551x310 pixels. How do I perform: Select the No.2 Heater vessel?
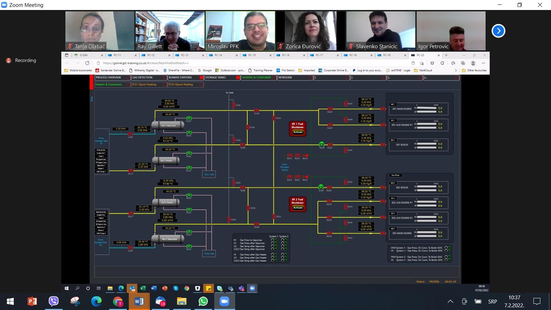point(166,203)
